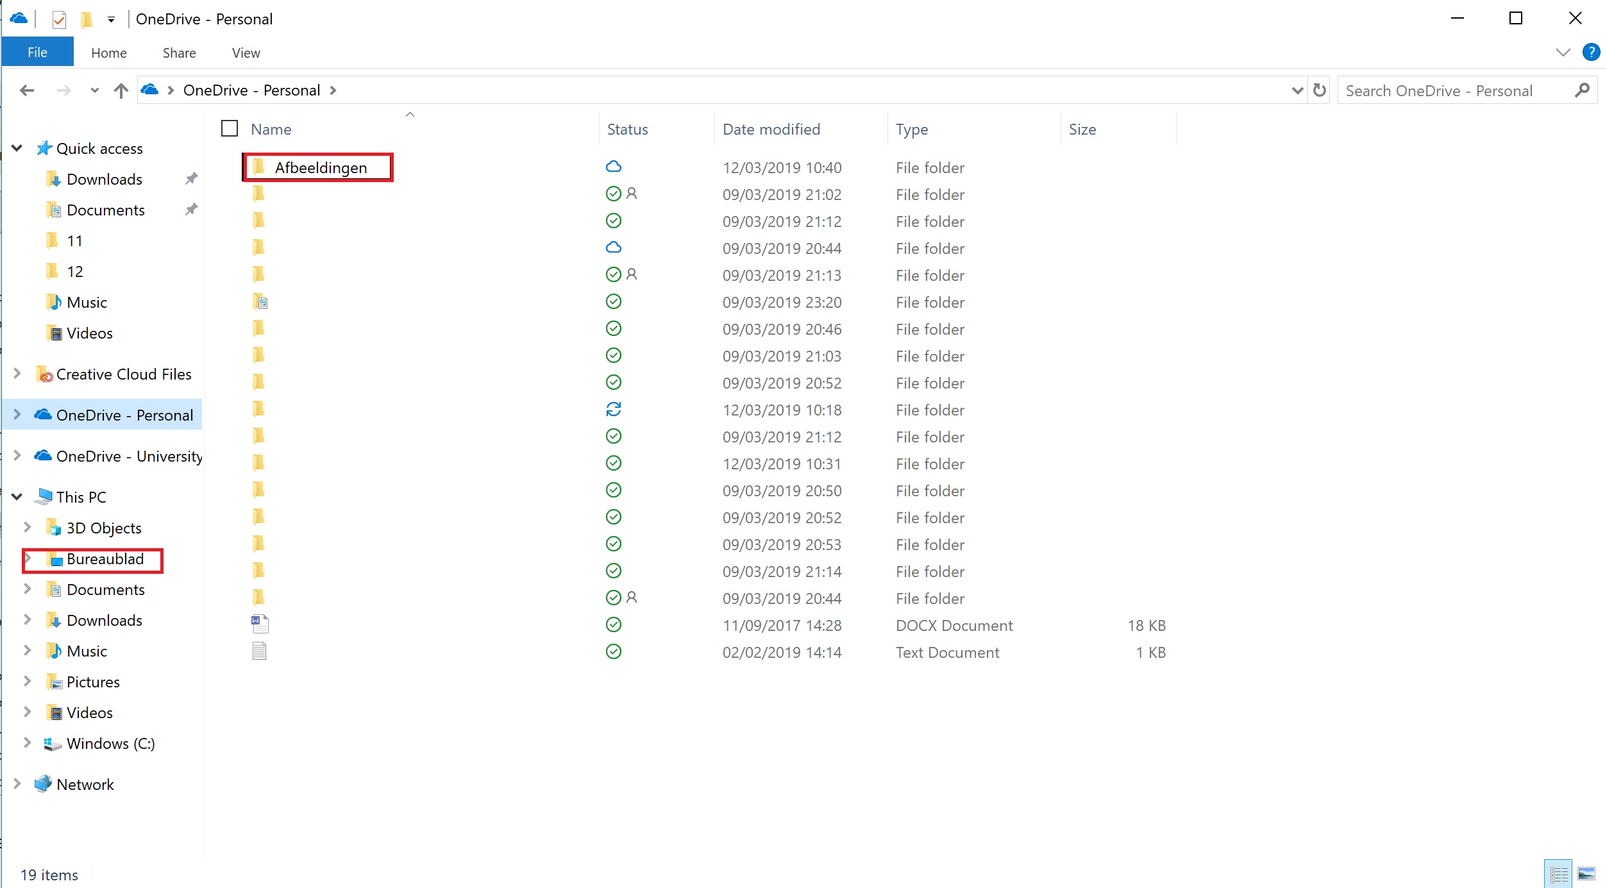
Task: Open the recent locations dropdown arrow
Action: (x=95, y=90)
